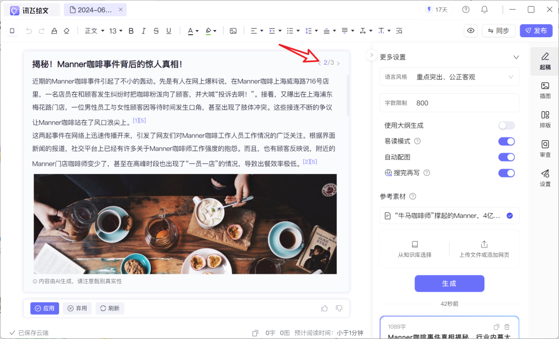Click the coffee table image in the article
The image size is (559, 339).
tap(185, 224)
